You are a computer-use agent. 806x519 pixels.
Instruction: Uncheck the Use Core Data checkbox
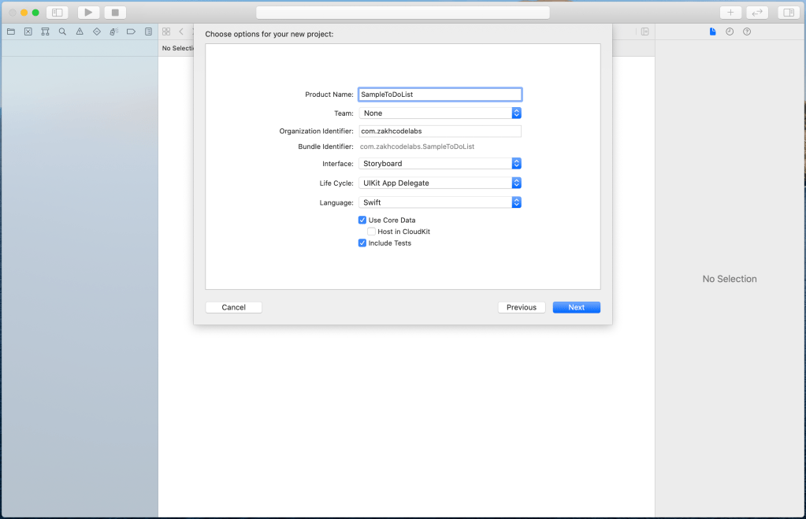click(362, 221)
